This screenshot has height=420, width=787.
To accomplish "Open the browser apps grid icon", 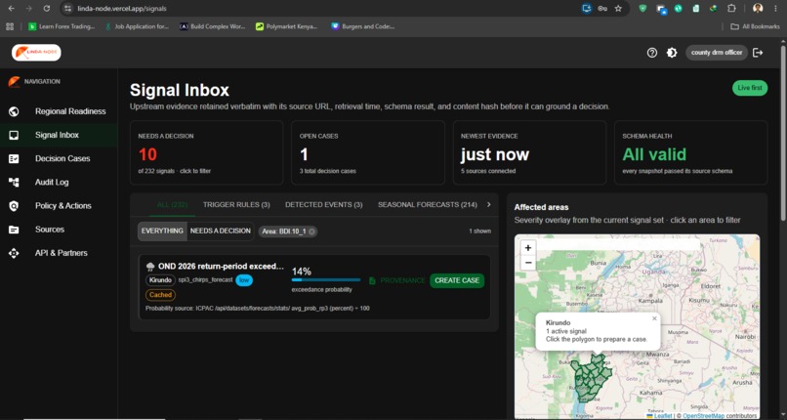I will (x=10, y=26).
